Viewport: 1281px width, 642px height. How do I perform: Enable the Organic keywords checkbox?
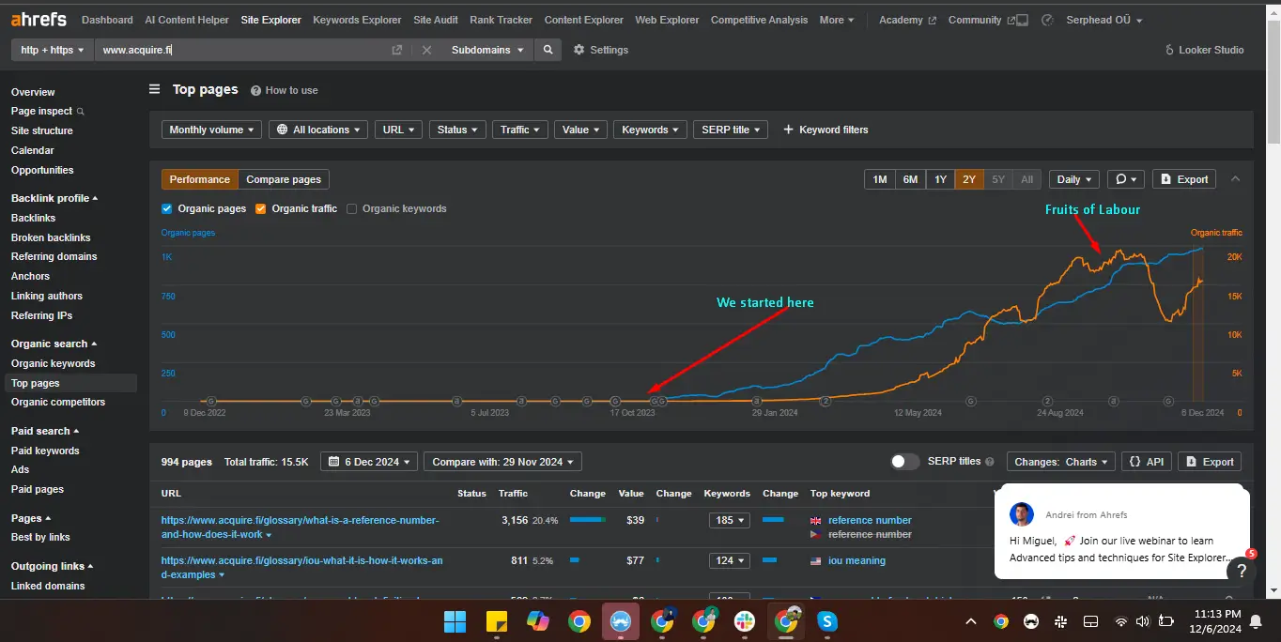[x=352, y=208]
